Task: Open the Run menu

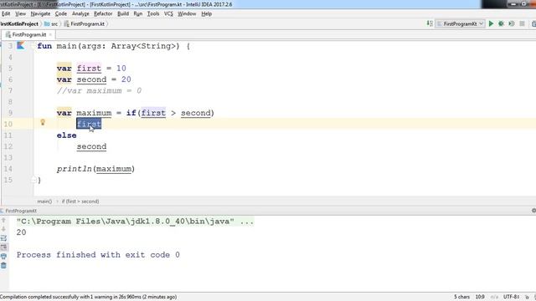Action: pyautogui.click(x=137, y=13)
